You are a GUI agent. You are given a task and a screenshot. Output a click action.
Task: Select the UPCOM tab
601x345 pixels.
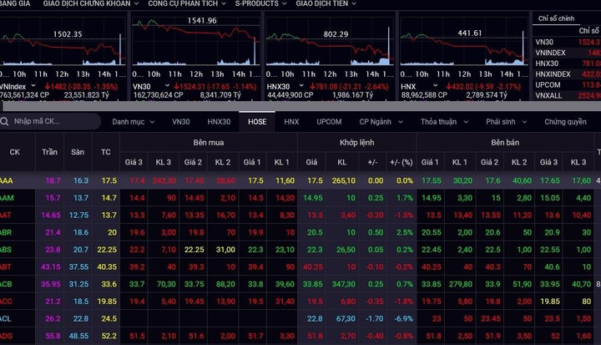[x=329, y=122]
